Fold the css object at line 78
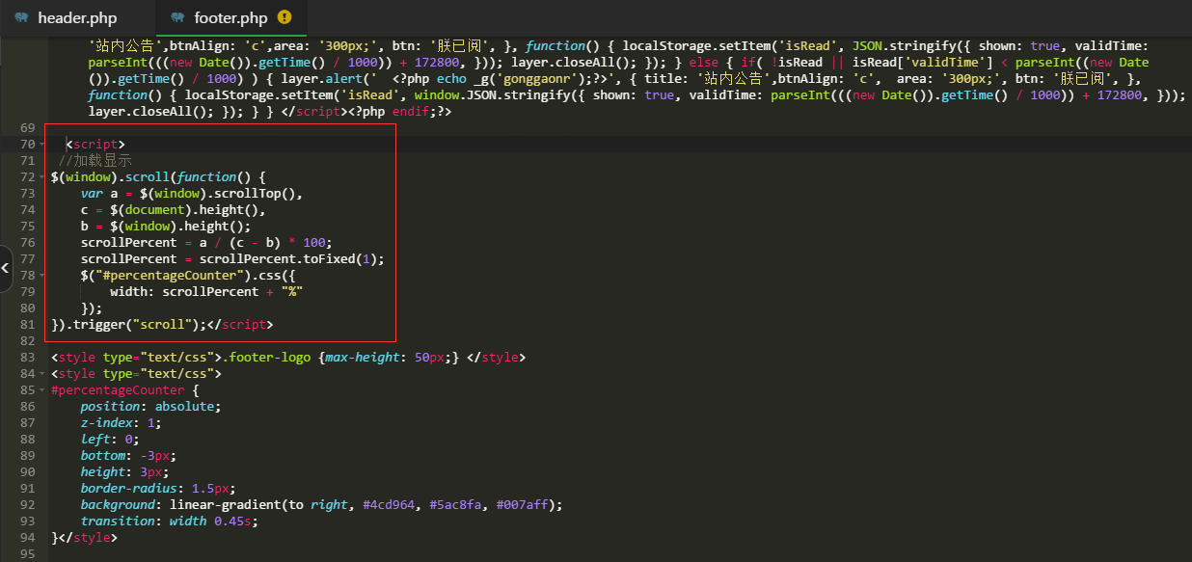1192x562 pixels. click(42, 276)
